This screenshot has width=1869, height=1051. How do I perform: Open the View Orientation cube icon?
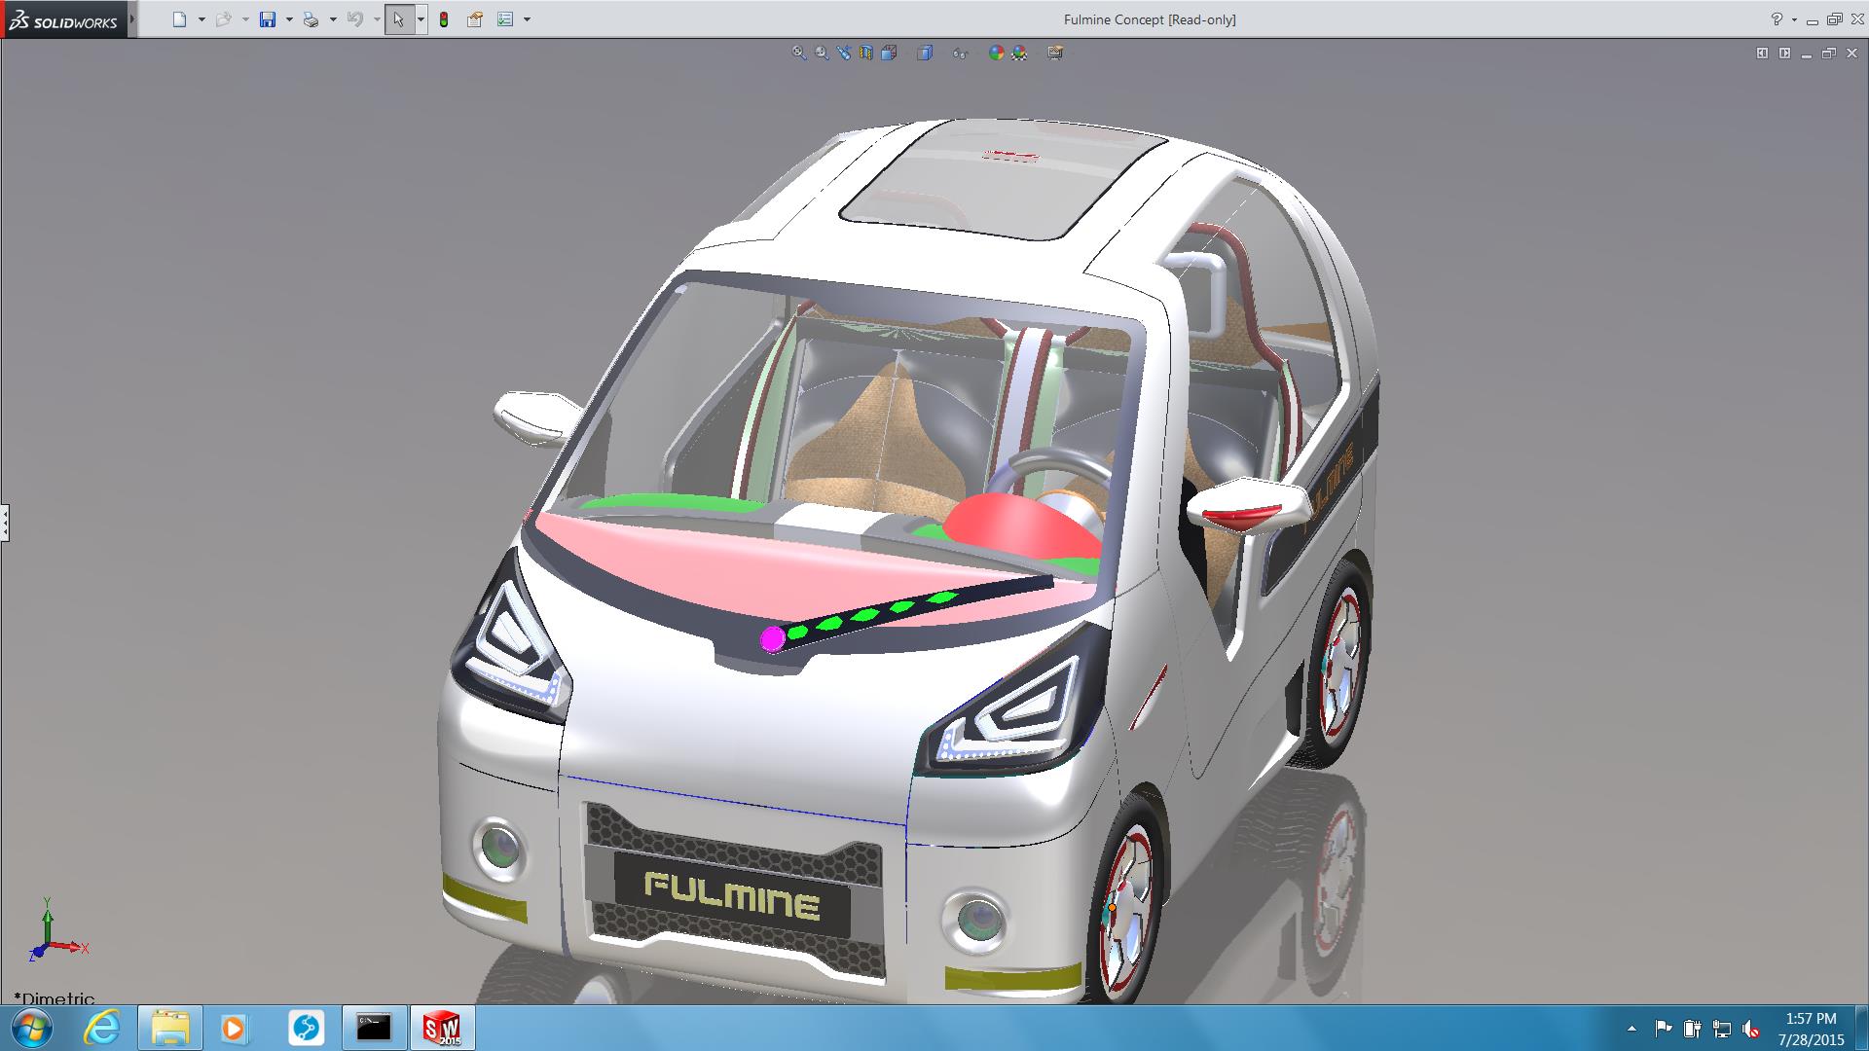point(889,53)
